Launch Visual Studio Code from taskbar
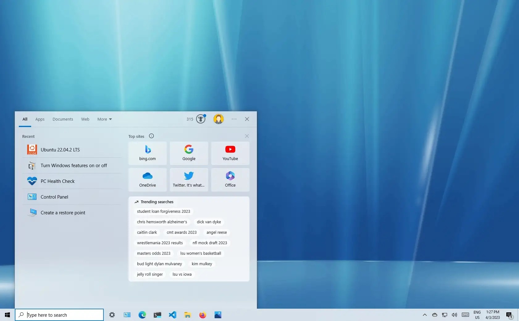Image resolution: width=519 pixels, height=321 pixels. [x=173, y=315]
